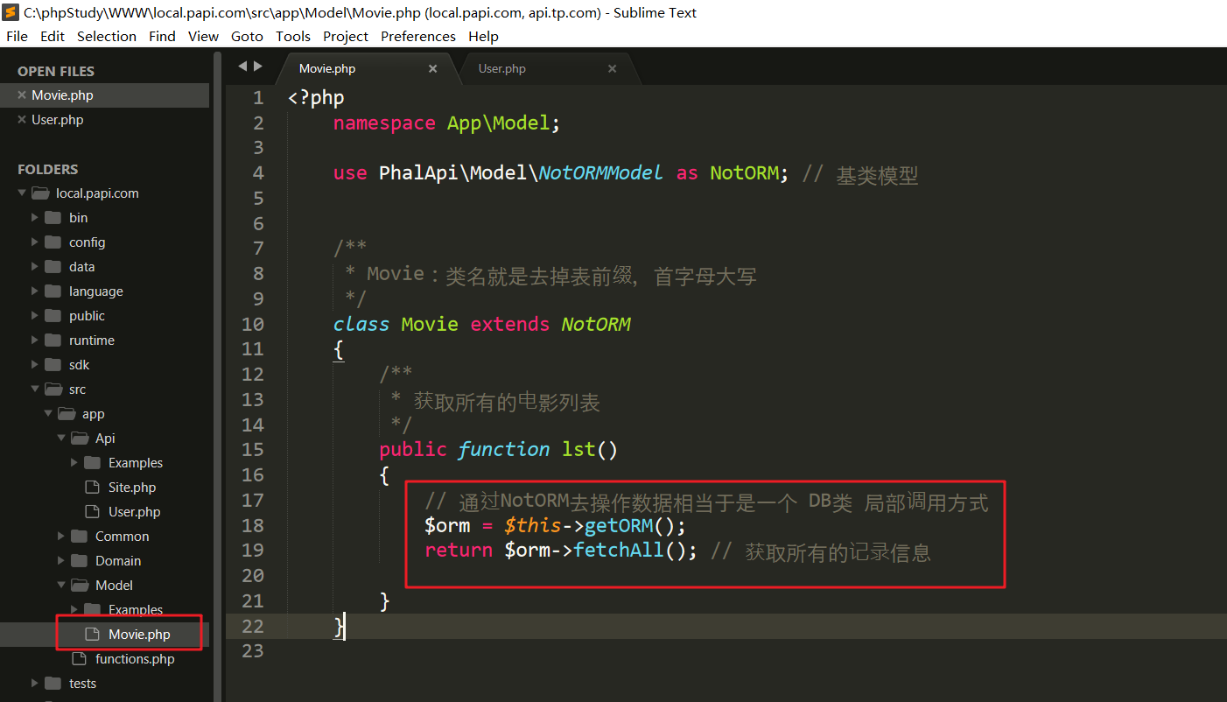
Task: Expand the Common folder
Action: [x=61, y=537]
